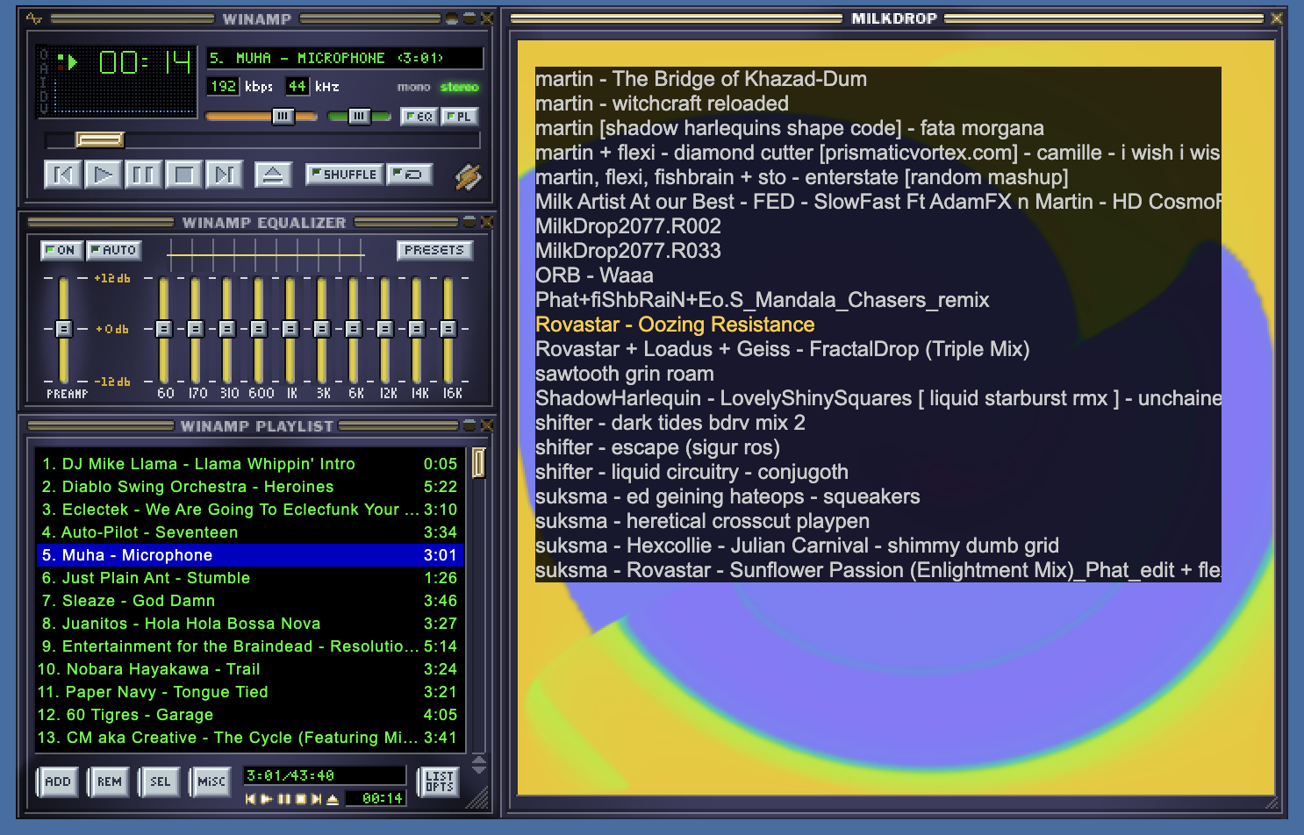Enable Shuffle mode
The image size is (1304, 835).
point(345,175)
